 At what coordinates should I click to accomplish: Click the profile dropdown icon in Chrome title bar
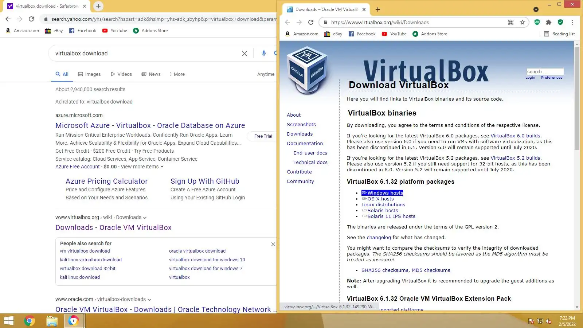(536, 9)
